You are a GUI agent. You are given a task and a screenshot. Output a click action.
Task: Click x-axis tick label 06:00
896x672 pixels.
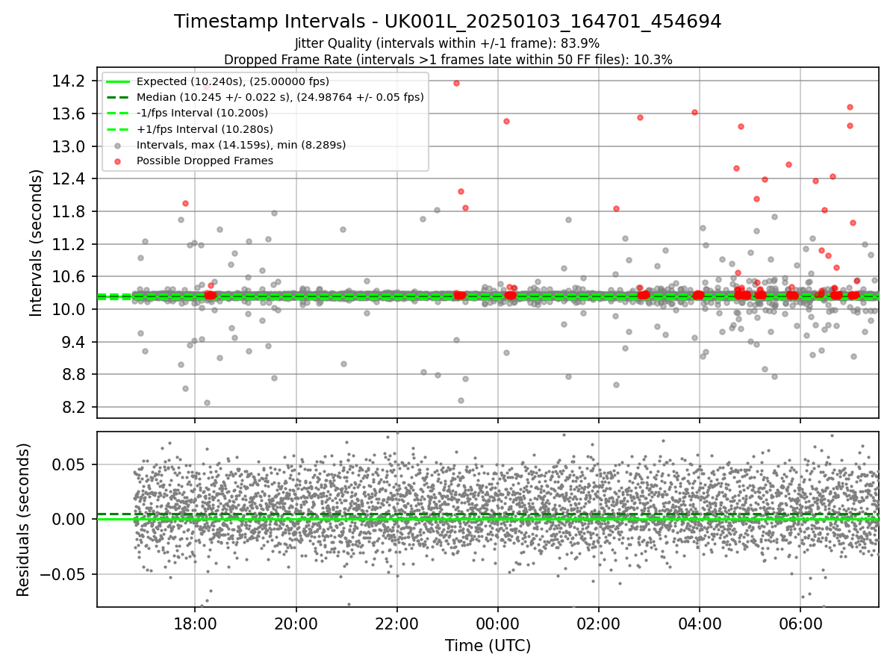point(800,623)
